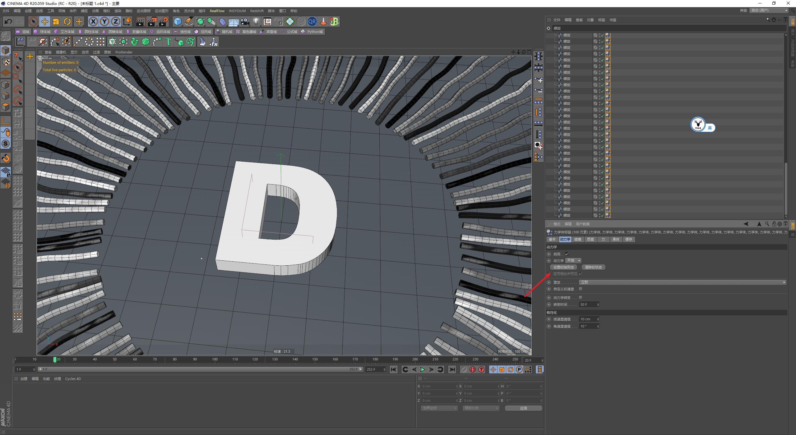Select the Rotate tool
This screenshot has width=796, height=435.
pos(67,21)
